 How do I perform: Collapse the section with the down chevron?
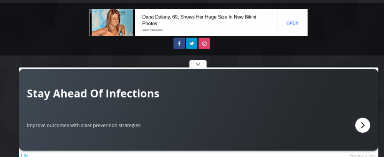click(198, 64)
